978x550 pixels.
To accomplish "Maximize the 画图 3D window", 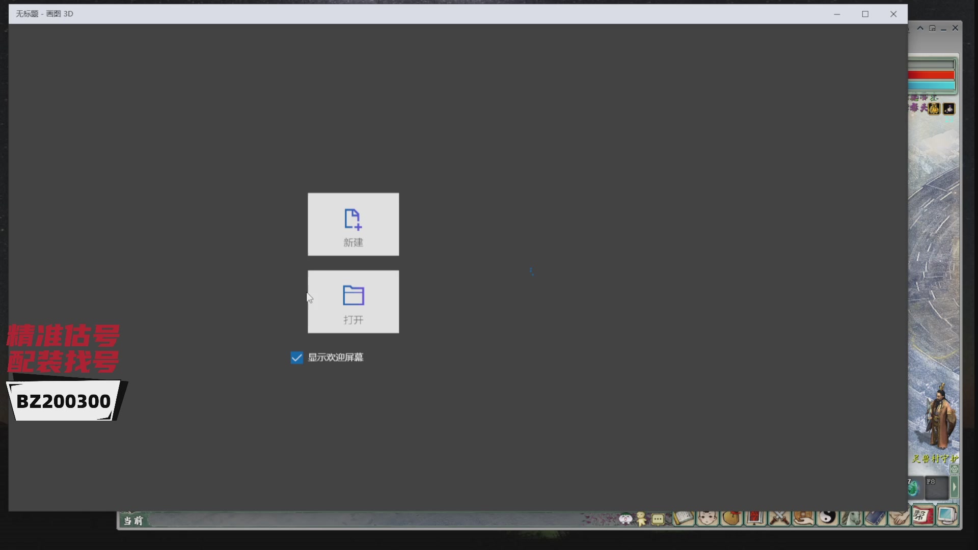I will tap(865, 14).
